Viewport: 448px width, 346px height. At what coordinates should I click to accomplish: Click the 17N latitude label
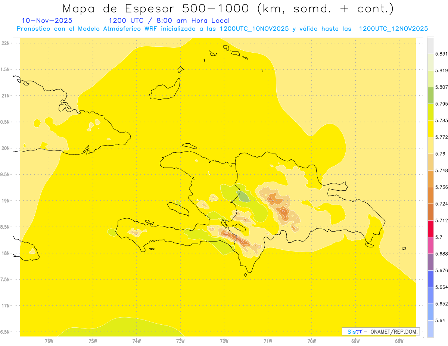pyautogui.click(x=6, y=306)
